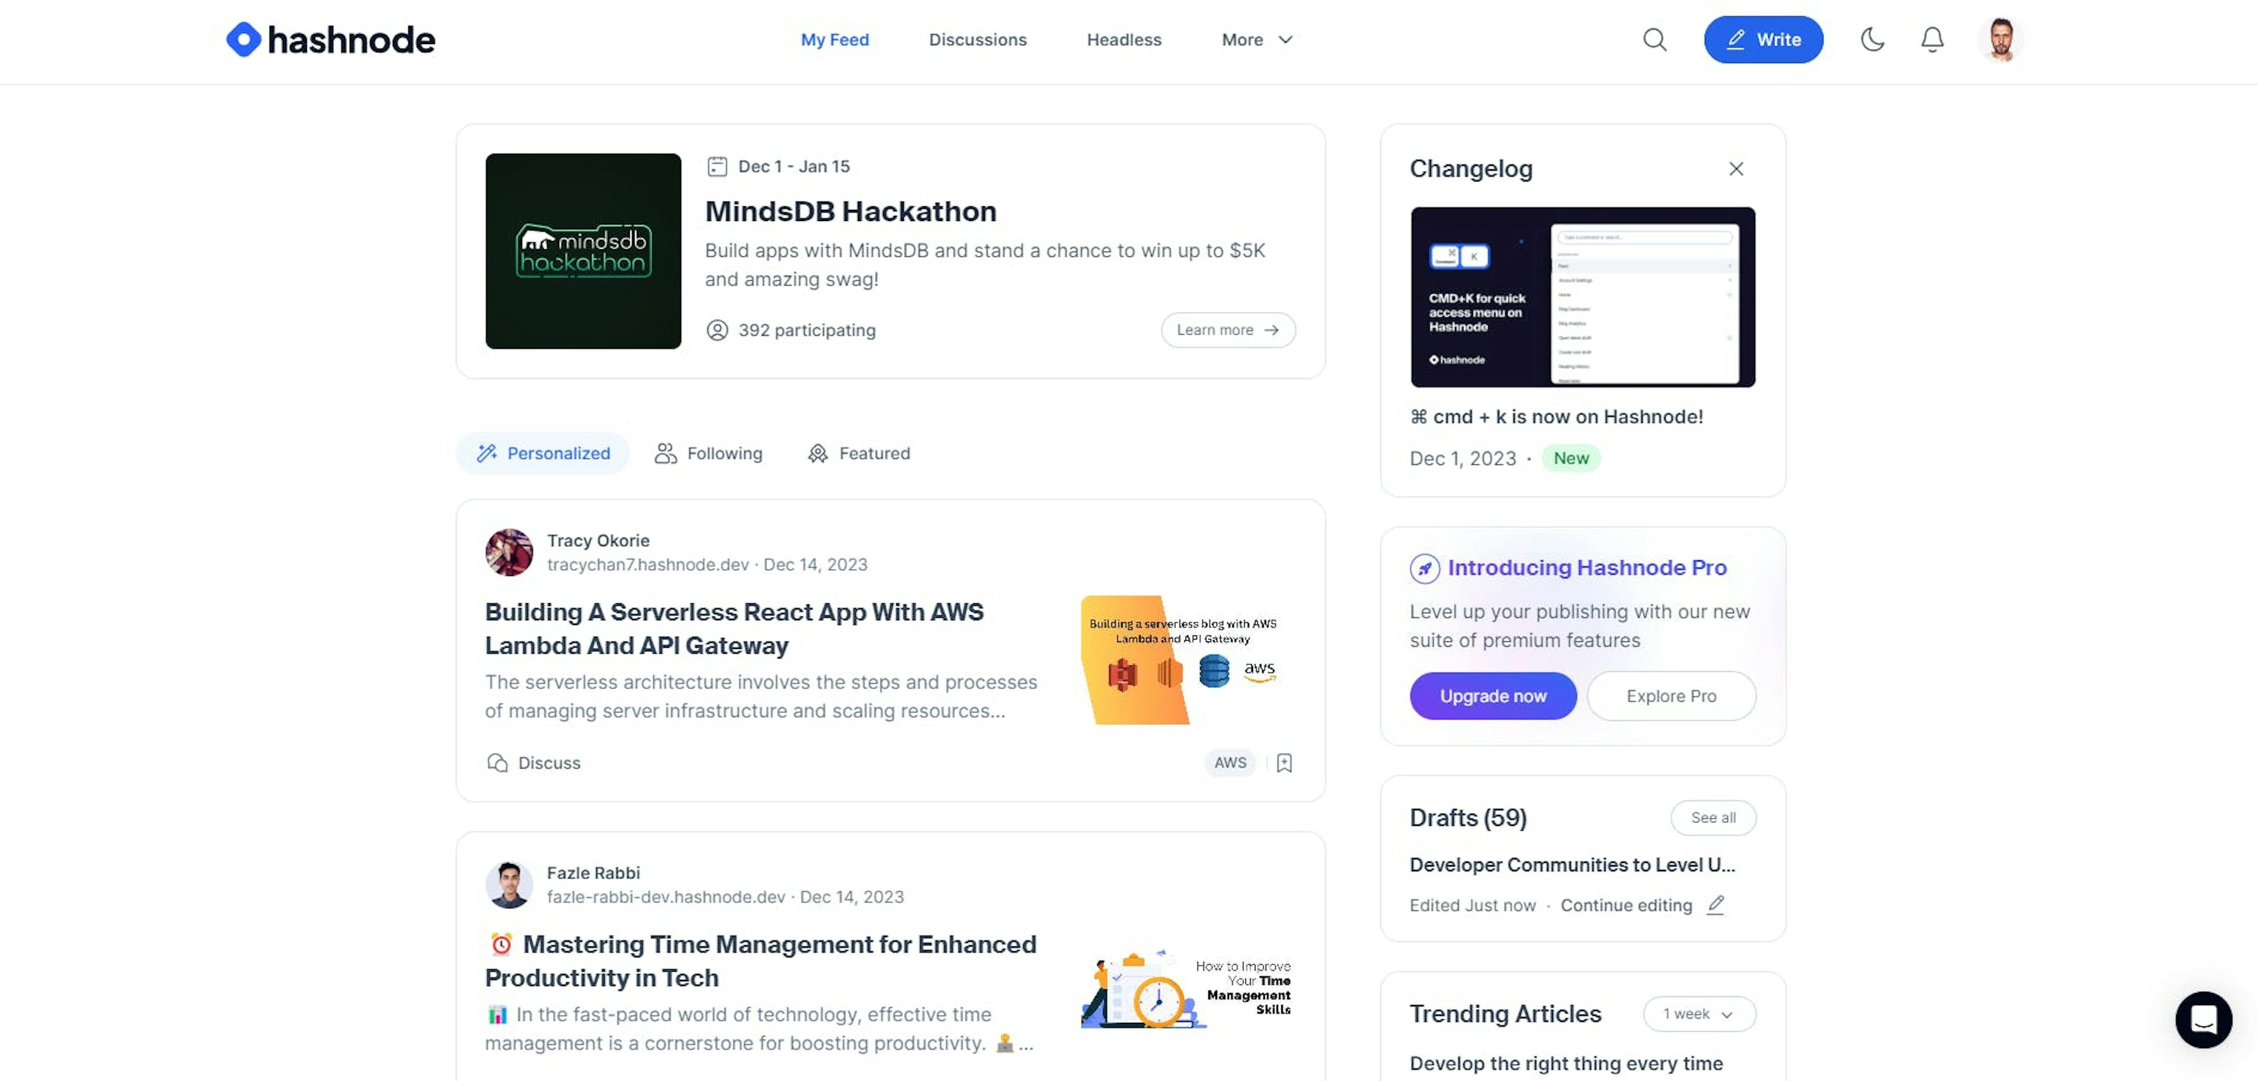Open Tracy Okorie's profile name
This screenshot has height=1081, width=2258.
pyautogui.click(x=598, y=541)
